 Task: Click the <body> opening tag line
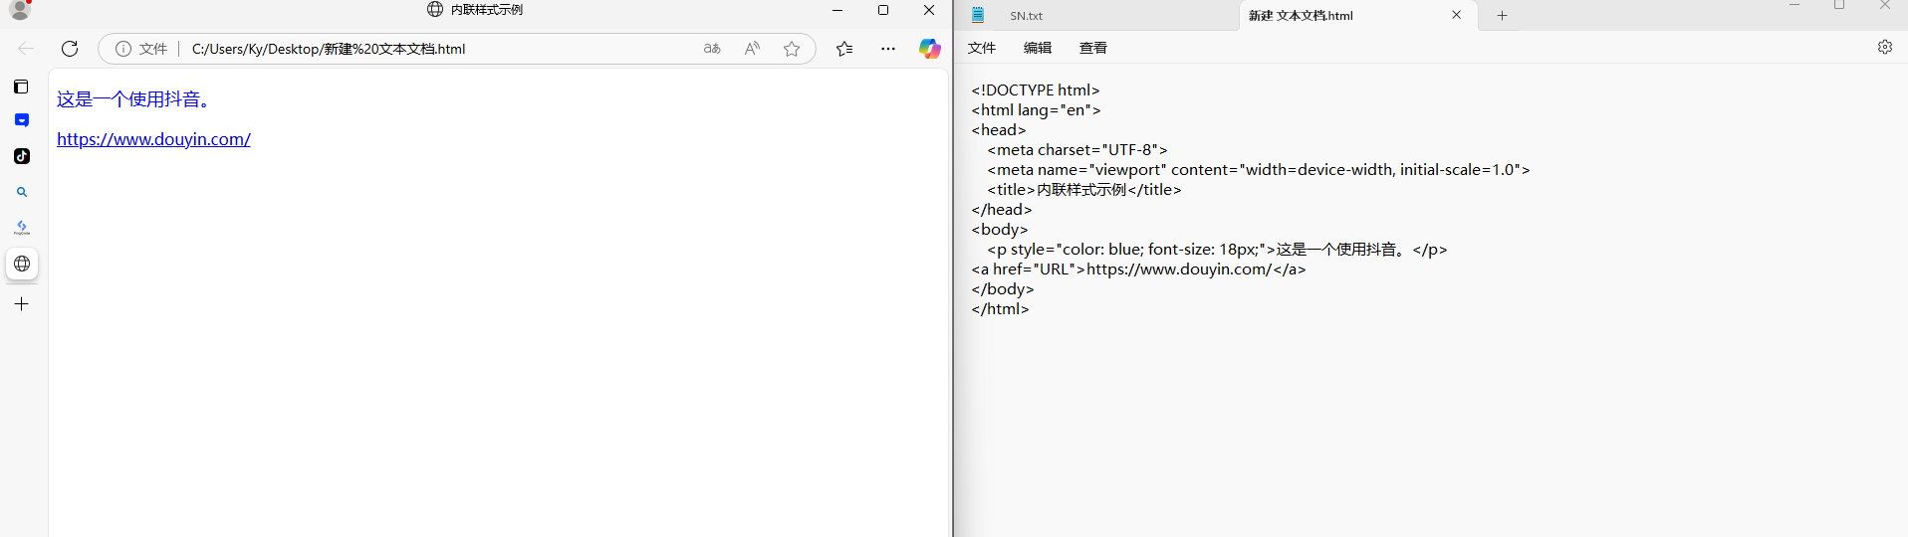[x=1000, y=230]
